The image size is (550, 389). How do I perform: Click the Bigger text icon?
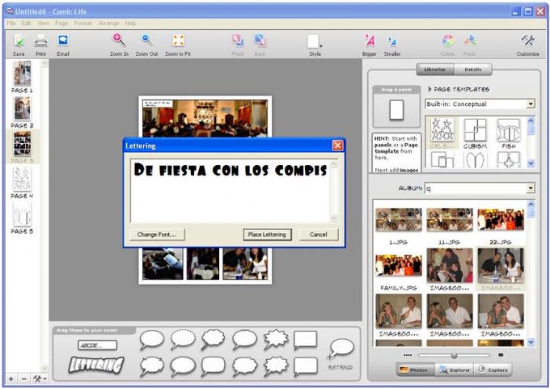click(x=370, y=41)
